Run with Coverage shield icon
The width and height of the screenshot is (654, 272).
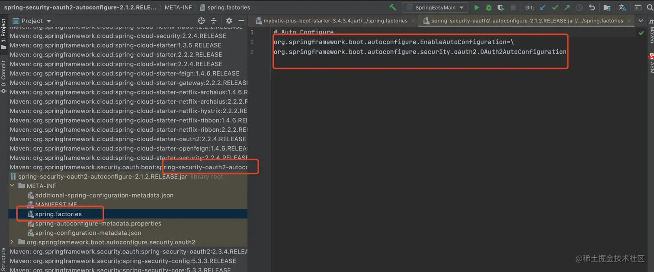500,7
